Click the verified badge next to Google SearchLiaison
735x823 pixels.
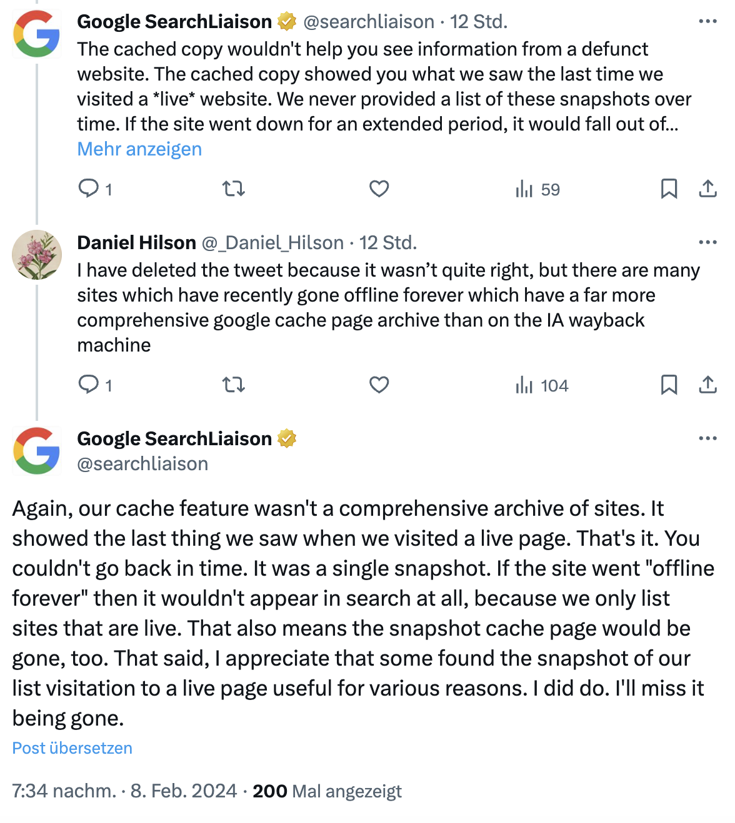pyautogui.click(x=286, y=21)
